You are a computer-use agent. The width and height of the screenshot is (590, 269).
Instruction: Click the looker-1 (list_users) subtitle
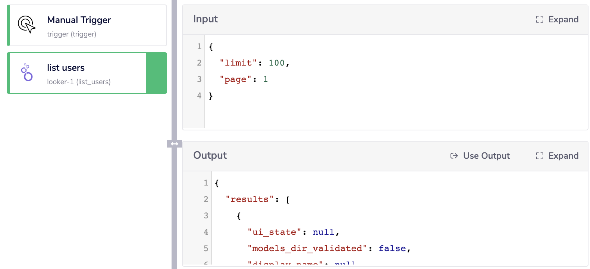(79, 82)
